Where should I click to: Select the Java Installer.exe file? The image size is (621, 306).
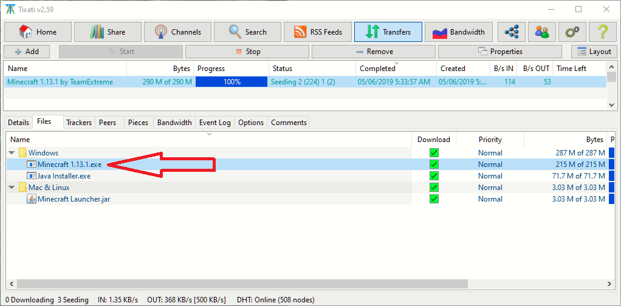64,175
